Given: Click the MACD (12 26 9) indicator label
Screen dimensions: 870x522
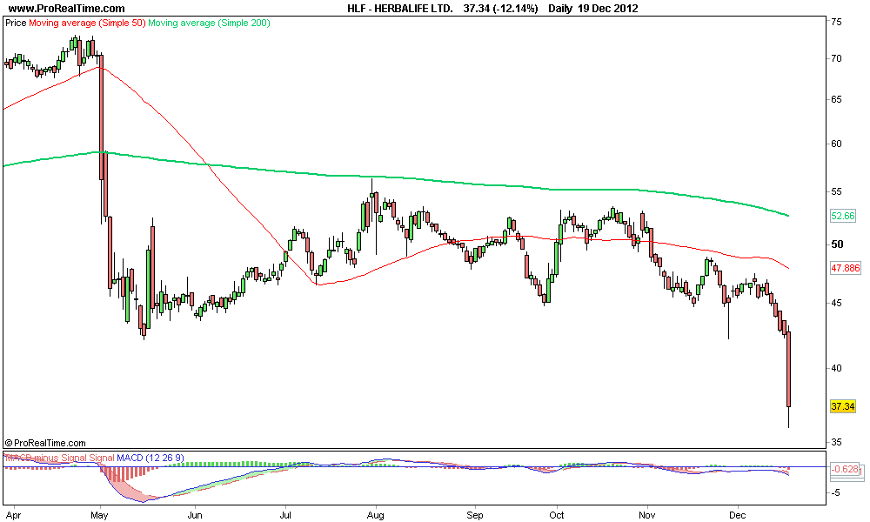Looking at the screenshot, I should (151, 458).
